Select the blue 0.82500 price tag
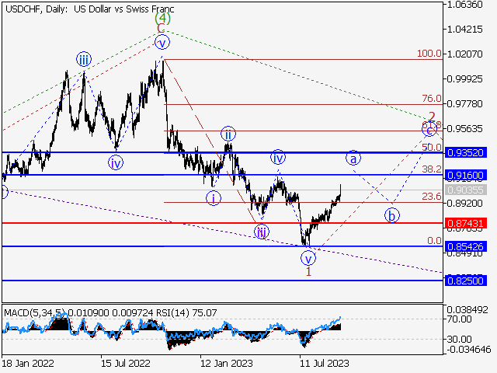The width and height of the screenshot is (497, 373). [x=466, y=281]
